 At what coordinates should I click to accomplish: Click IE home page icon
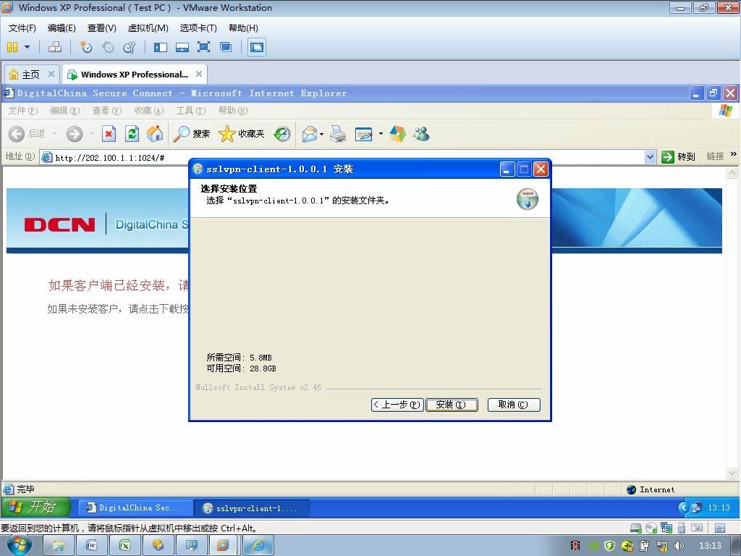click(x=155, y=134)
